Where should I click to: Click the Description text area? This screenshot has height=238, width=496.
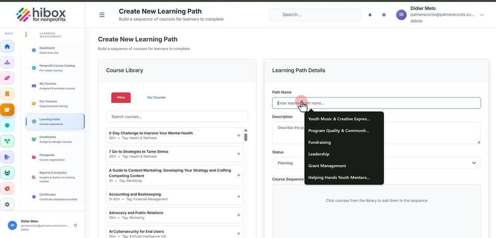(376, 133)
